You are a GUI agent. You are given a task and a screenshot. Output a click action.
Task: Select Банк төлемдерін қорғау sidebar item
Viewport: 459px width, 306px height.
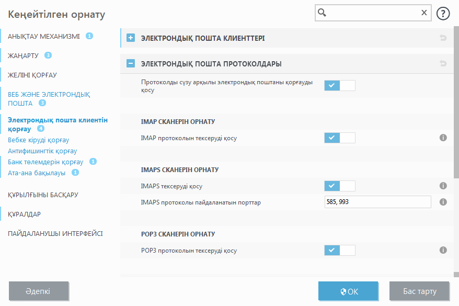click(45, 162)
